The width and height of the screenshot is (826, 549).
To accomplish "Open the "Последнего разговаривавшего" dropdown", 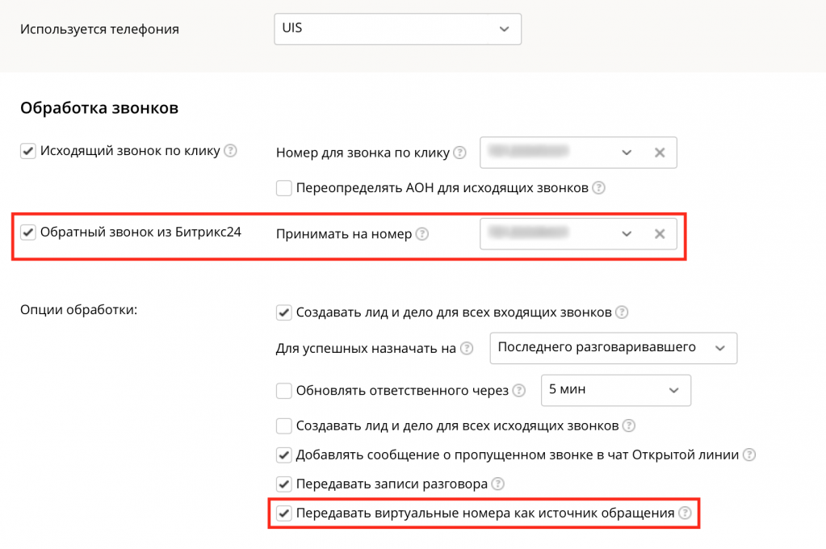I will click(613, 348).
